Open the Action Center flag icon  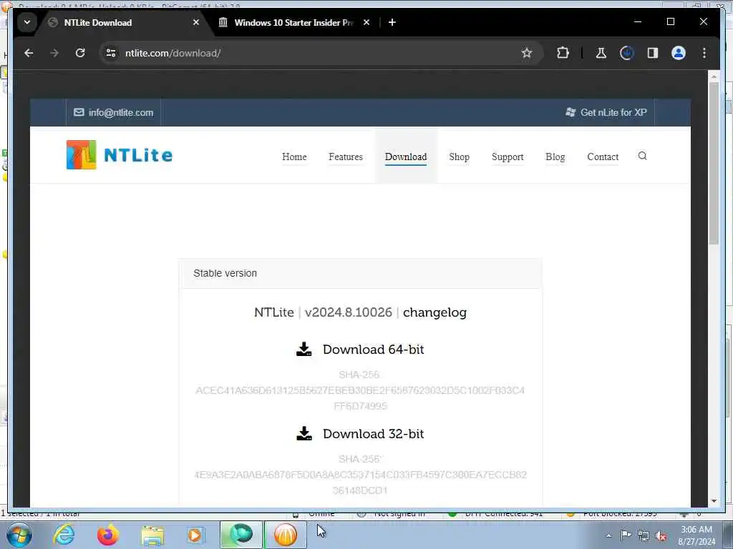pyautogui.click(x=626, y=535)
